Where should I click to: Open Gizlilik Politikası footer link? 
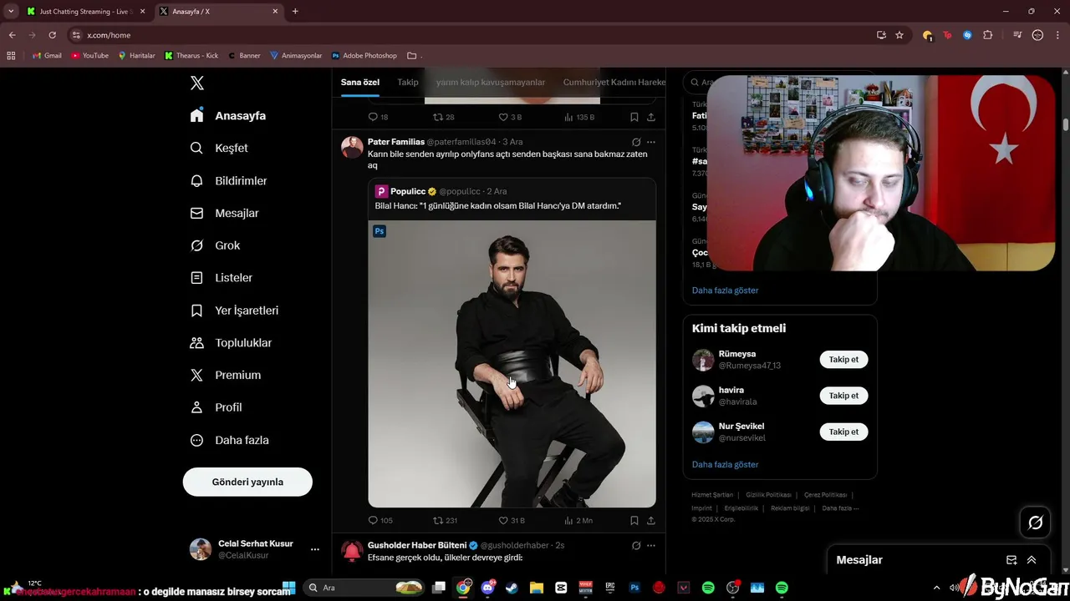pos(768,495)
